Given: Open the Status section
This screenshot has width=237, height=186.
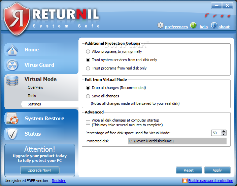Looking at the screenshot, I should (33, 134).
